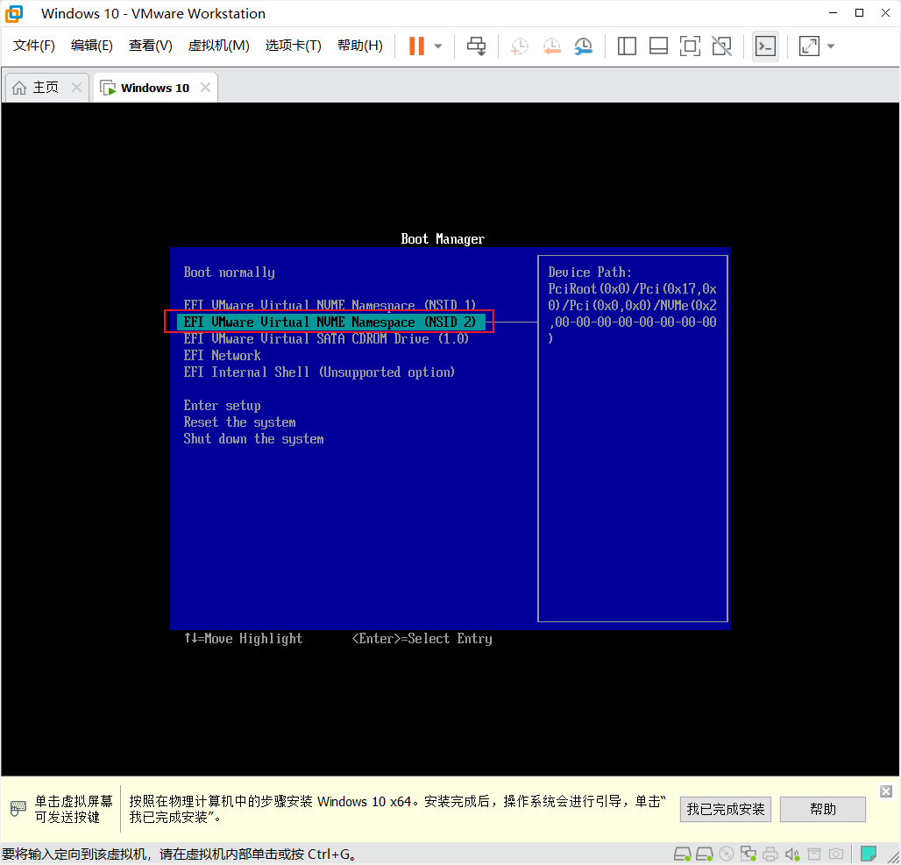Open the console view icon
The height and width of the screenshot is (865, 901).
(x=765, y=46)
